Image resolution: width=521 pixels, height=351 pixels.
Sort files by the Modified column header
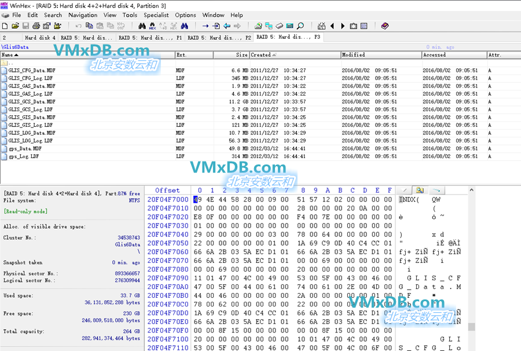click(381, 55)
